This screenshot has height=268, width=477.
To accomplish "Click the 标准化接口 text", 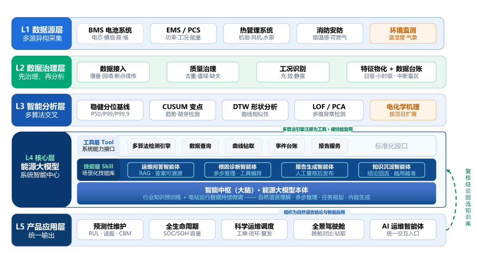I will click(x=391, y=146).
